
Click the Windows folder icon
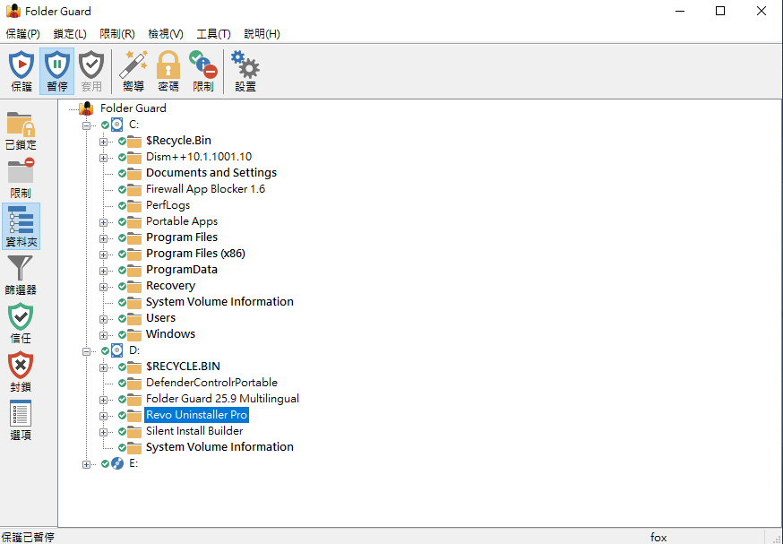click(134, 333)
